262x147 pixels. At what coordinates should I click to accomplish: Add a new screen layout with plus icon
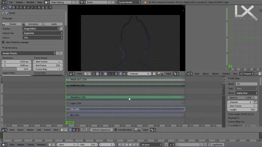click(x=74, y=2)
